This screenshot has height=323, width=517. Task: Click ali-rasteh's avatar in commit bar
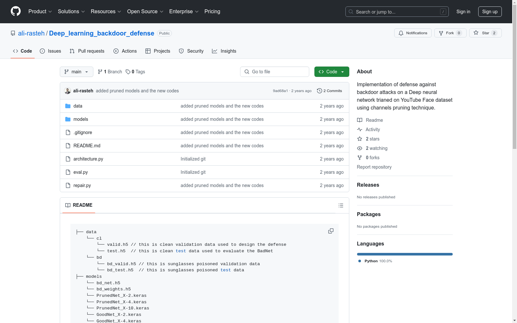(68, 91)
